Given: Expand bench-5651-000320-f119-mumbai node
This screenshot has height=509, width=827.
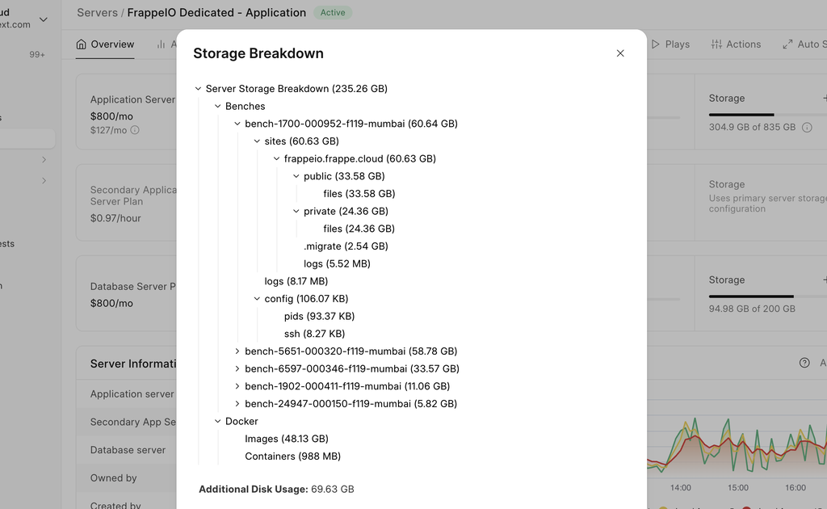Looking at the screenshot, I should [237, 351].
